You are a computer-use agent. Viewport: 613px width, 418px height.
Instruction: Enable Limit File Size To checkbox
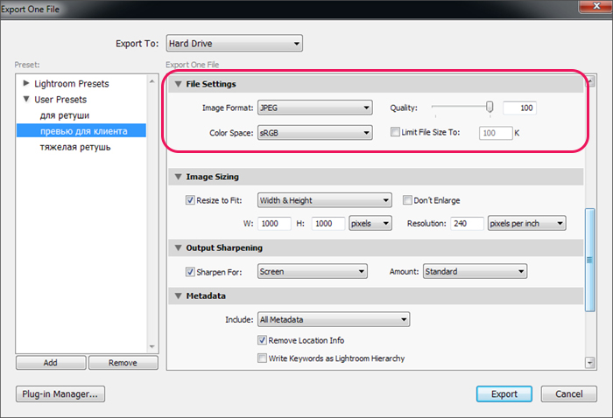point(395,132)
